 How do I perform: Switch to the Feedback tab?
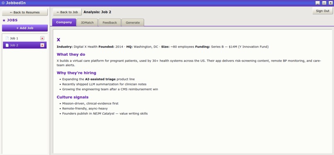pyautogui.click(x=110, y=22)
